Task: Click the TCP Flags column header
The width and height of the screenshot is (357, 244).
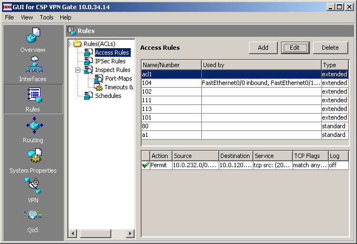Action: click(x=310, y=156)
